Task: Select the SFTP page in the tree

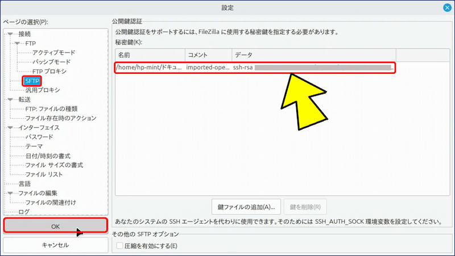Action: pyautogui.click(x=32, y=81)
